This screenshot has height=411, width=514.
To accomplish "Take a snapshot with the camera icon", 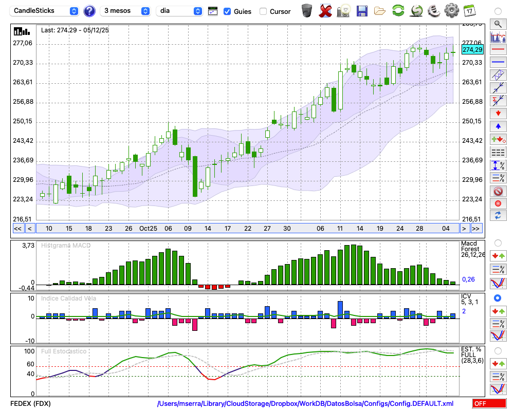I will 343,10.
